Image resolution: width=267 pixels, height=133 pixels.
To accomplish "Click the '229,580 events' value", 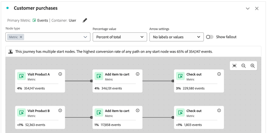I will click(194, 88).
